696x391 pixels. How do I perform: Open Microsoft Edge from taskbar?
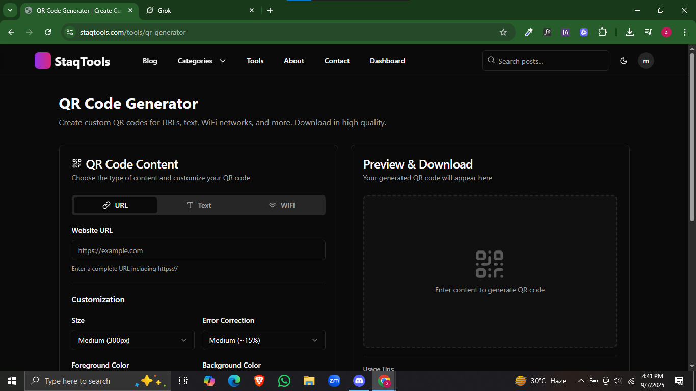click(234, 381)
